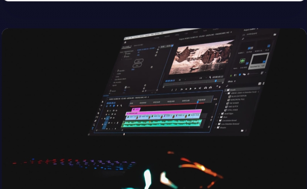
Task: Switch Project panel to icon view
Action: tap(240, 75)
